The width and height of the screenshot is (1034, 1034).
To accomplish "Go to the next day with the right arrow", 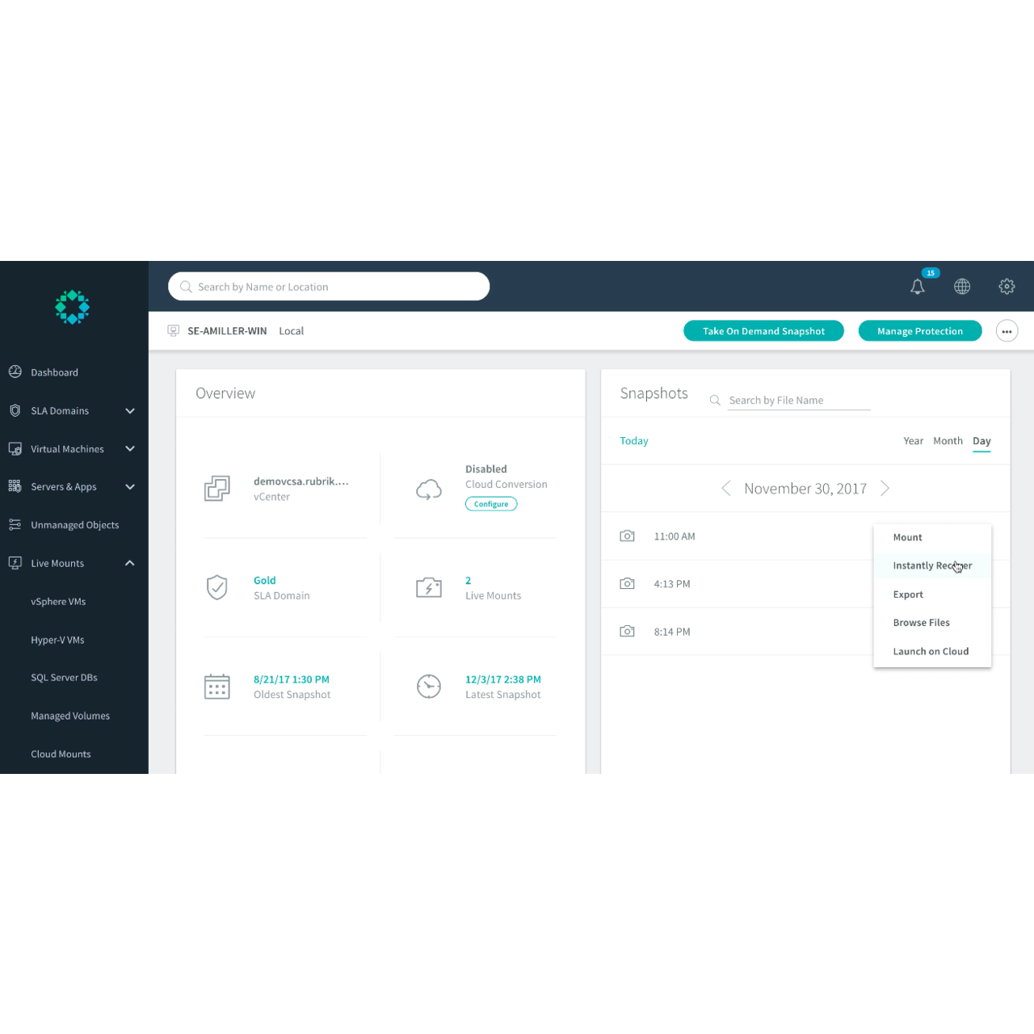I will 885,488.
